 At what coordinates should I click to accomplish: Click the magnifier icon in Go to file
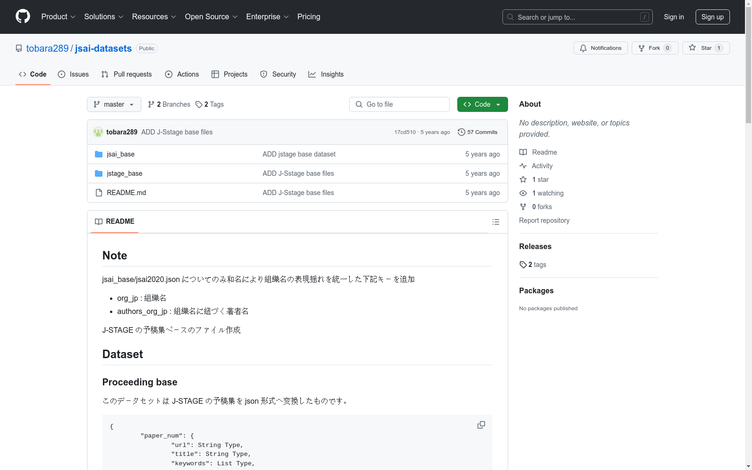click(x=359, y=104)
